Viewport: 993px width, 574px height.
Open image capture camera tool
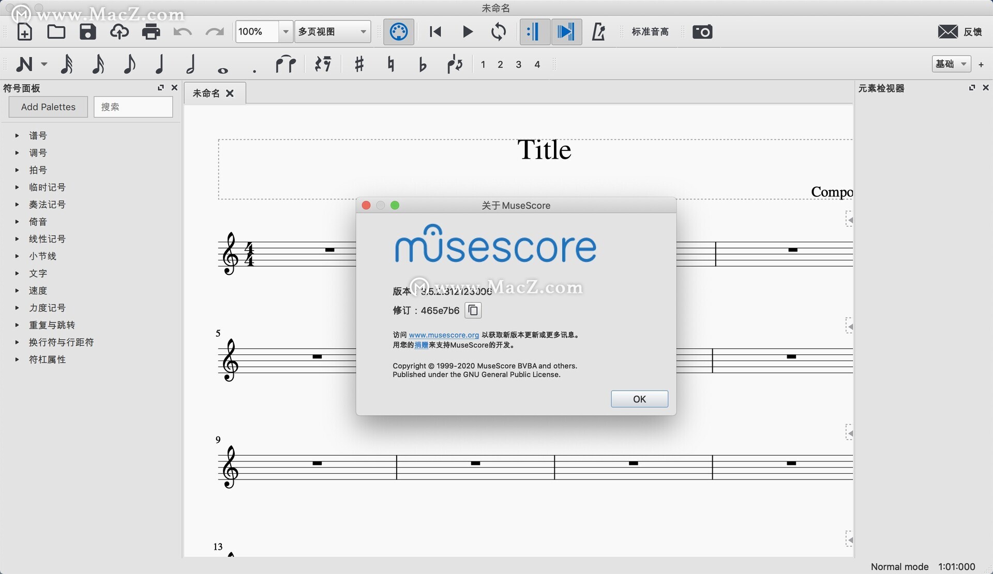coord(702,32)
